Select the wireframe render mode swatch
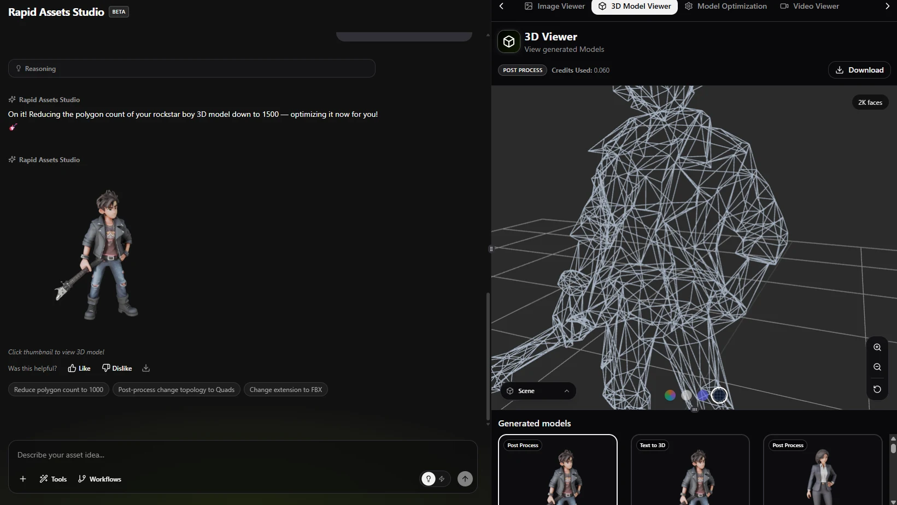This screenshot has width=897, height=505. point(719,395)
